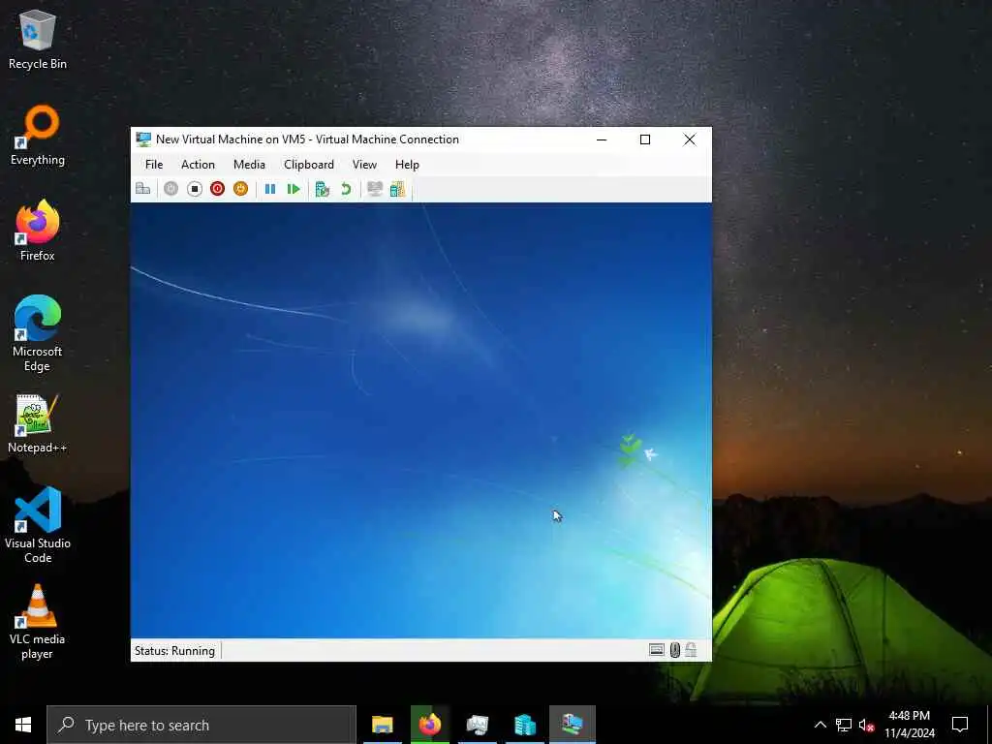
Task: Click the greyed-out Start VM toolbar button
Action: coord(170,189)
